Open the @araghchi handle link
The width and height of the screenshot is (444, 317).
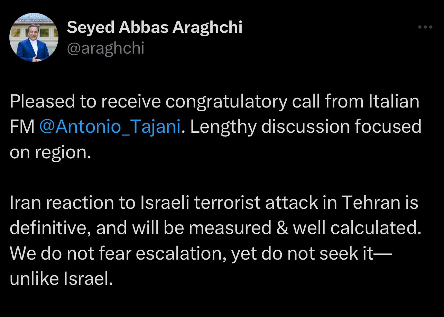(105, 48)
